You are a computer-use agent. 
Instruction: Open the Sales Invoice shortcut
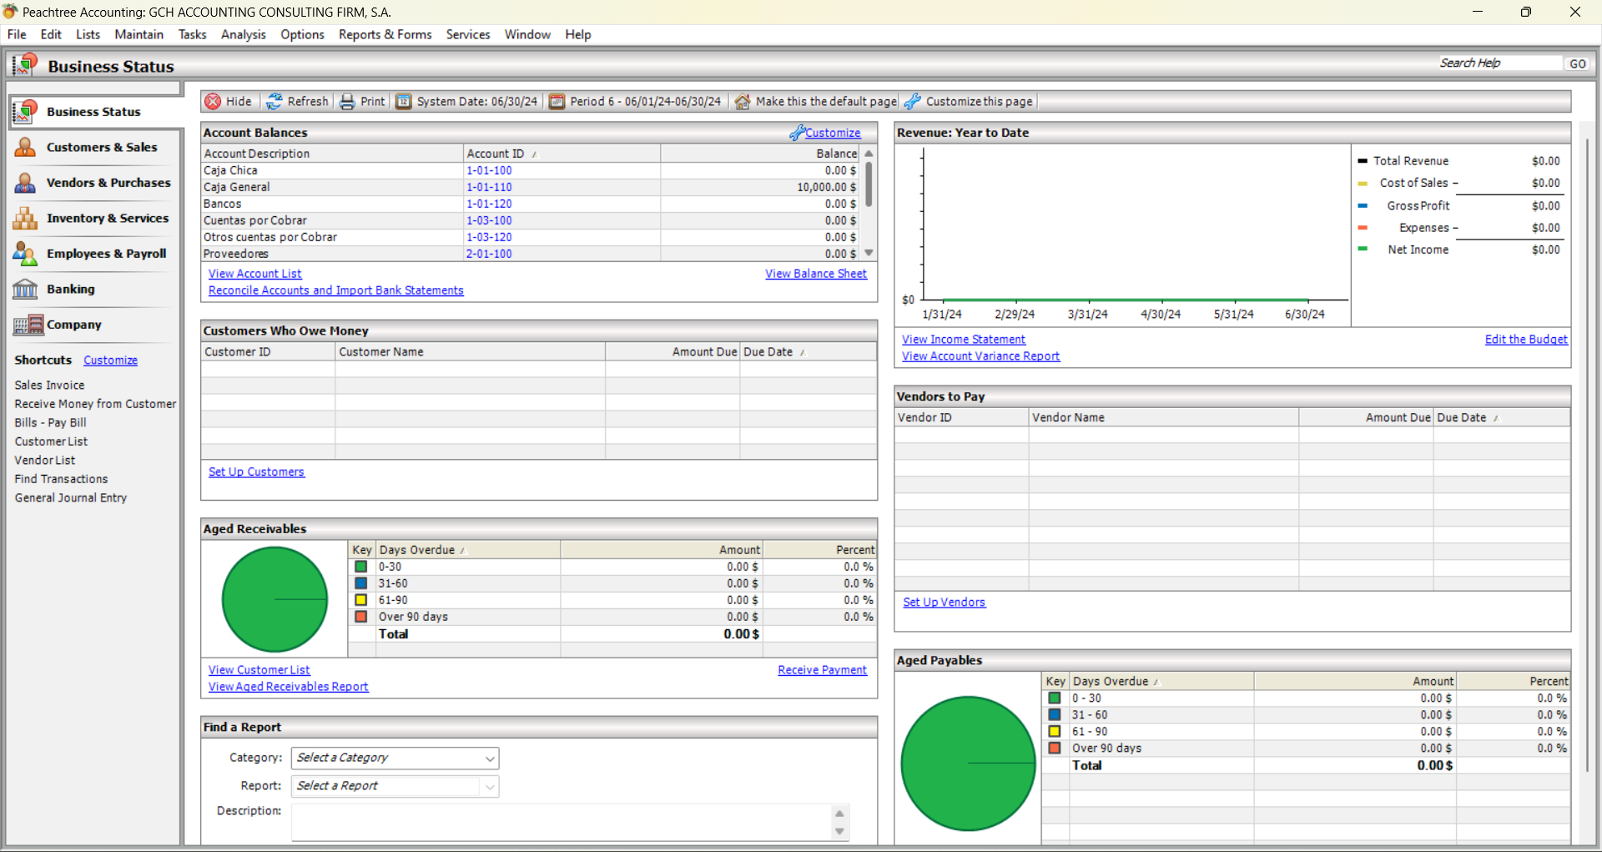(49, 386)
